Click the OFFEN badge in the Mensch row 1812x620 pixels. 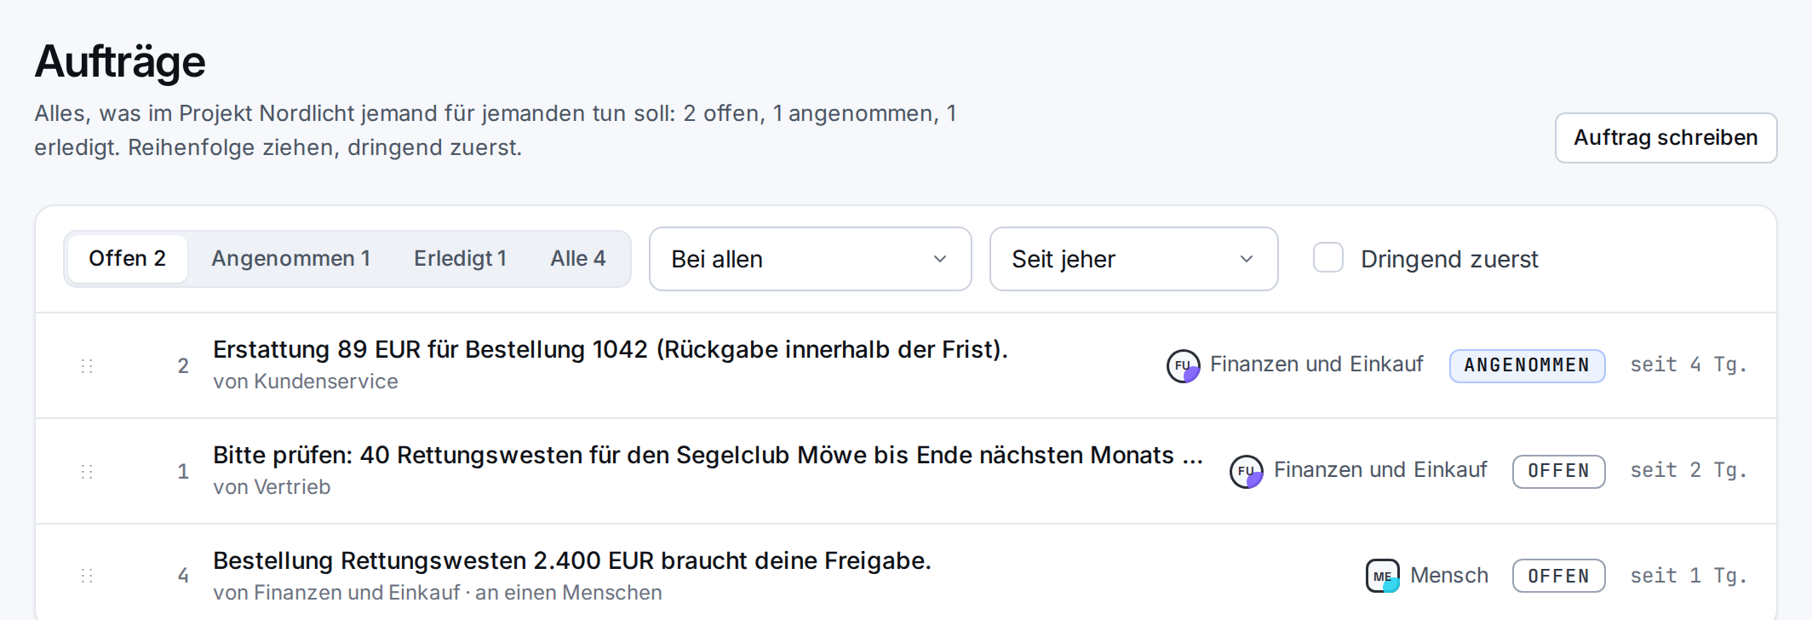tap(1558, 576)
